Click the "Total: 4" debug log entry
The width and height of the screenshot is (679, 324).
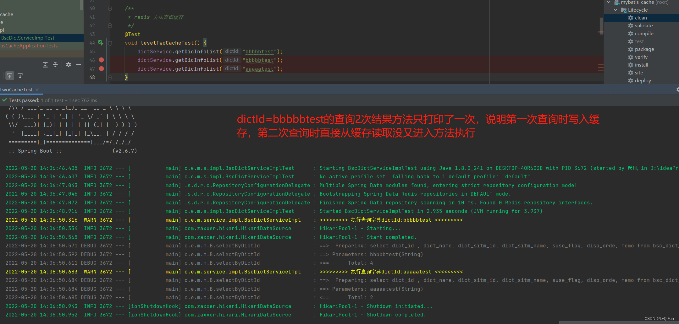click(x=360, y=263)
